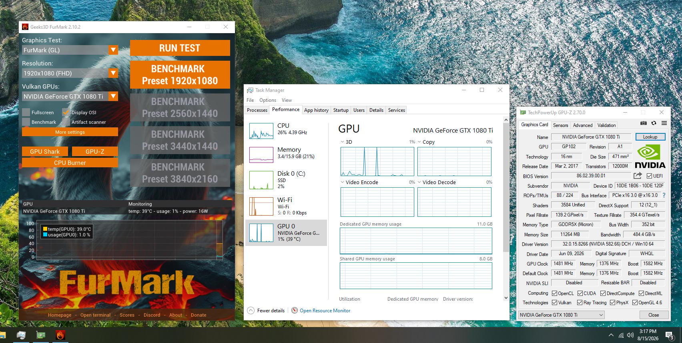Click the yellow temp(GPU0) legend swatch
Viewport: 682px width, 343px height.
tap(45, 229)
